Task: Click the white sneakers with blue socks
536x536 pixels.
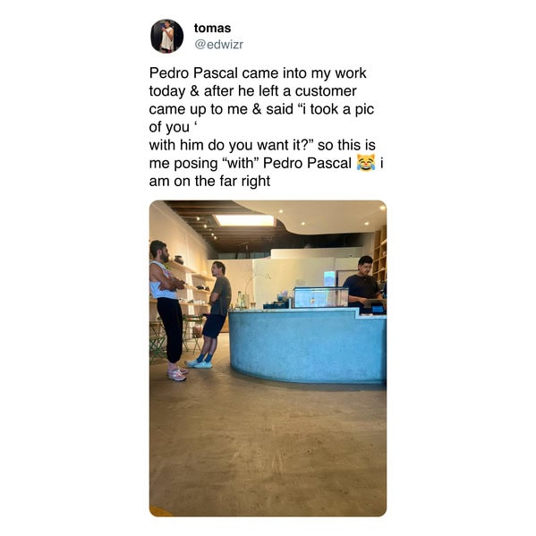Action: pos(199,363)
